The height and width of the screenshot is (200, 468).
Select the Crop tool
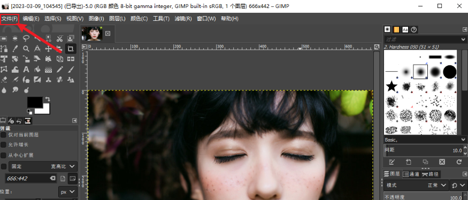coord(71,49)
